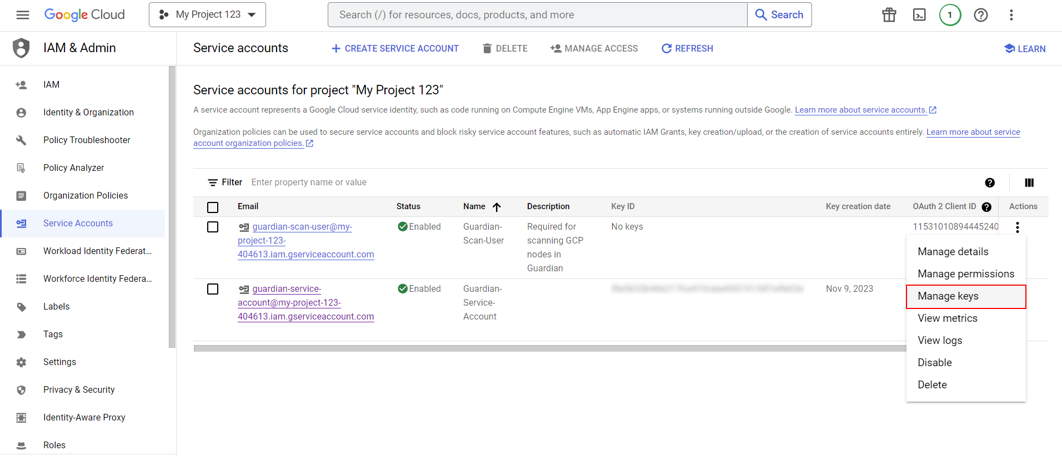The image size is (1062, 456).
Task: Click OAuth 2 Client ID help icon
Action: coord(986,207)
